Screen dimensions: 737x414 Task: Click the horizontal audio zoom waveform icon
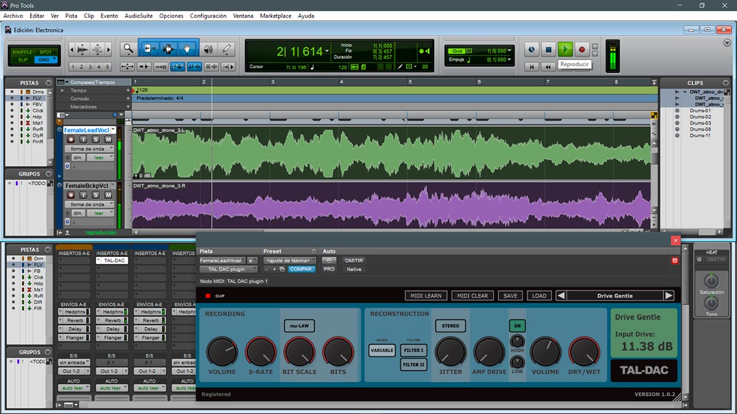[x=82, y=49]
